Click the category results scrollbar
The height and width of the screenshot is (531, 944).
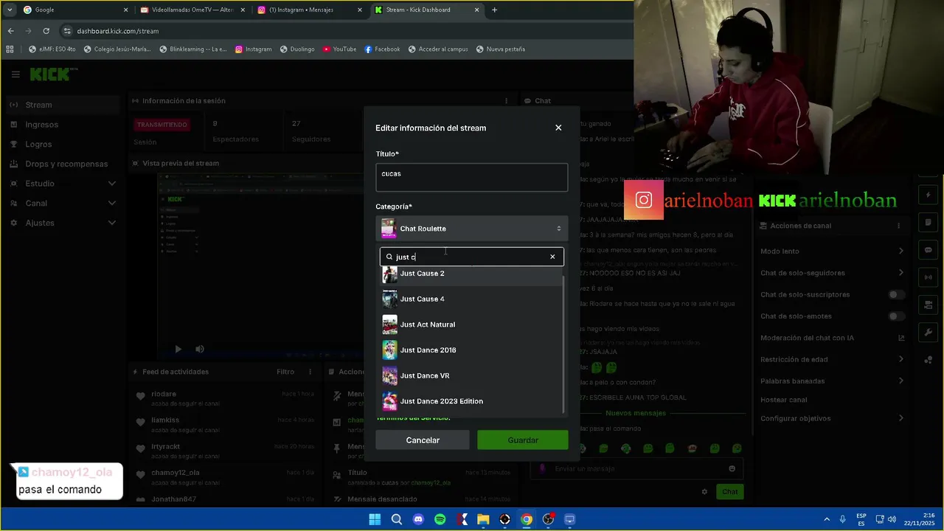click(x=564, y=343)
